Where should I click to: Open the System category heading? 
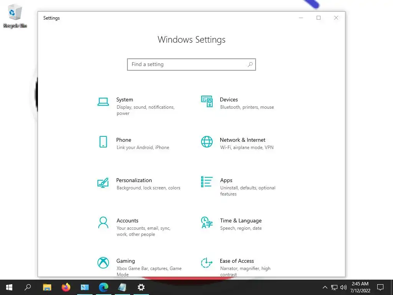coord(125,99)
